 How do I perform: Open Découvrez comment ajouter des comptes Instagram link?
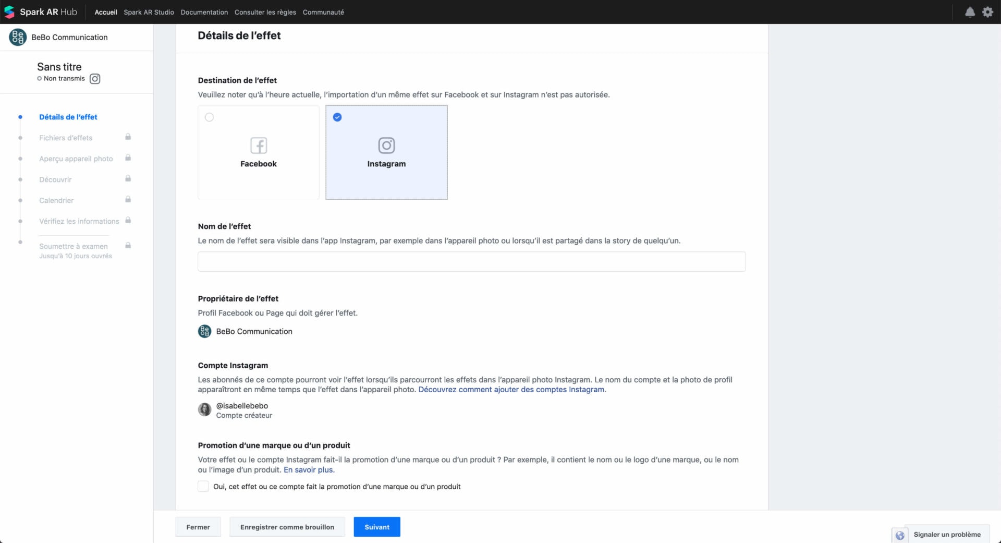pos(512,390)
